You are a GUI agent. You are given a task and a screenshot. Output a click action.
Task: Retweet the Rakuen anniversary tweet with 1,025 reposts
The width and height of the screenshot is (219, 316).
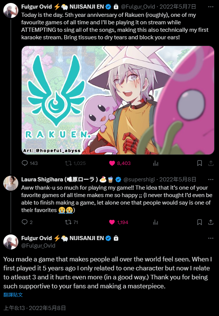(x=75, y=163)
